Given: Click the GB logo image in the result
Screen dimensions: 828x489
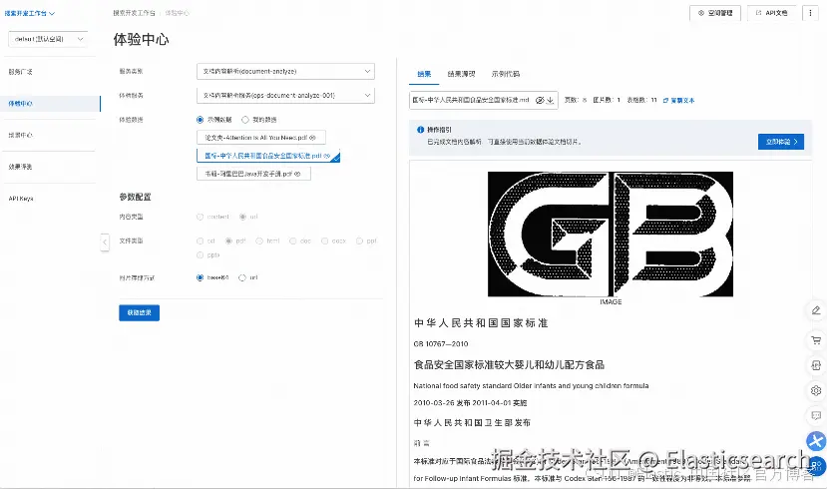Looking at the screenshot, I should tap(611, 234).
